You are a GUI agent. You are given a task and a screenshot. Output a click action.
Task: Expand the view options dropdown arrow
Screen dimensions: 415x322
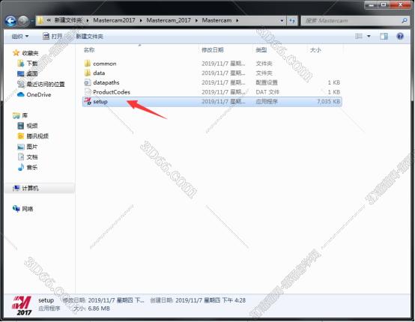click(x=369, y=36)
